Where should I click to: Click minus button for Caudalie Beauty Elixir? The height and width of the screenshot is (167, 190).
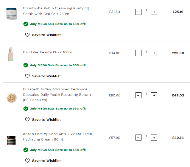click(138, 53)
